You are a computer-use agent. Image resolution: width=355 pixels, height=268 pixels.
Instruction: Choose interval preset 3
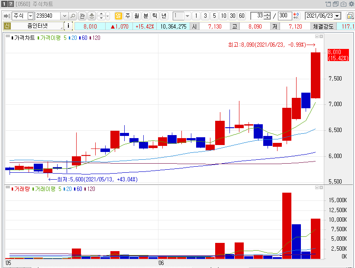pyautogui.click(x=205, y=16)
